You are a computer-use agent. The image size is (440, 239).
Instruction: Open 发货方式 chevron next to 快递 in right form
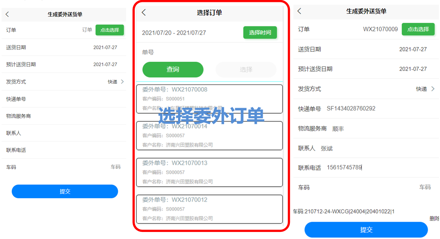point(433,89)
